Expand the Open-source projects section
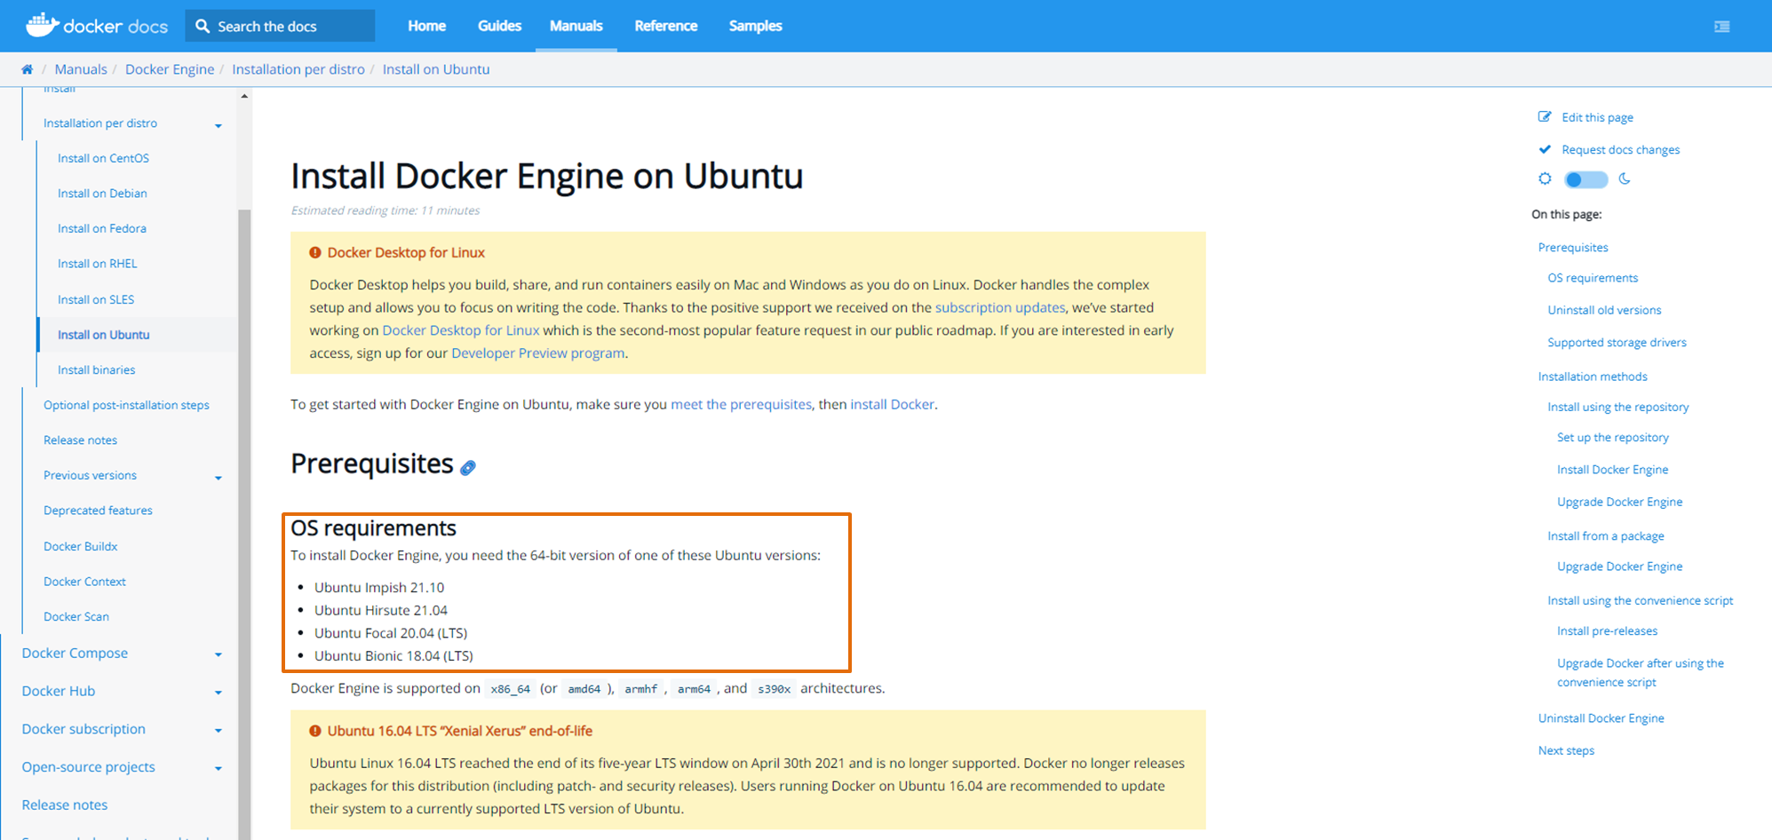Viewport: 1772px width, 840px height. click(219, 769)
